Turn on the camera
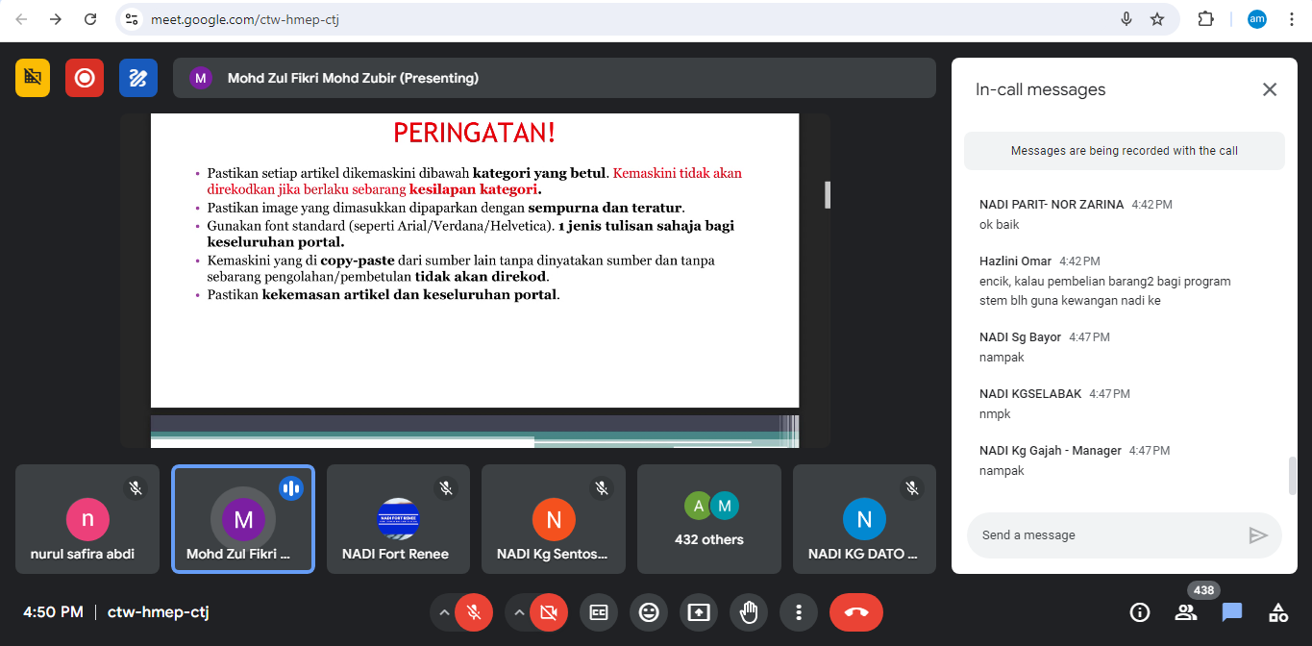The height and width of the screenshot is (646, 1312). point(549,612)
